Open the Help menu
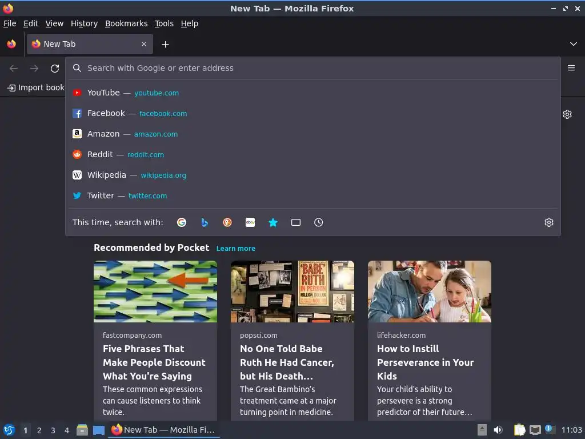This screenshot has height=439, width=585. (x=190, y=23)
